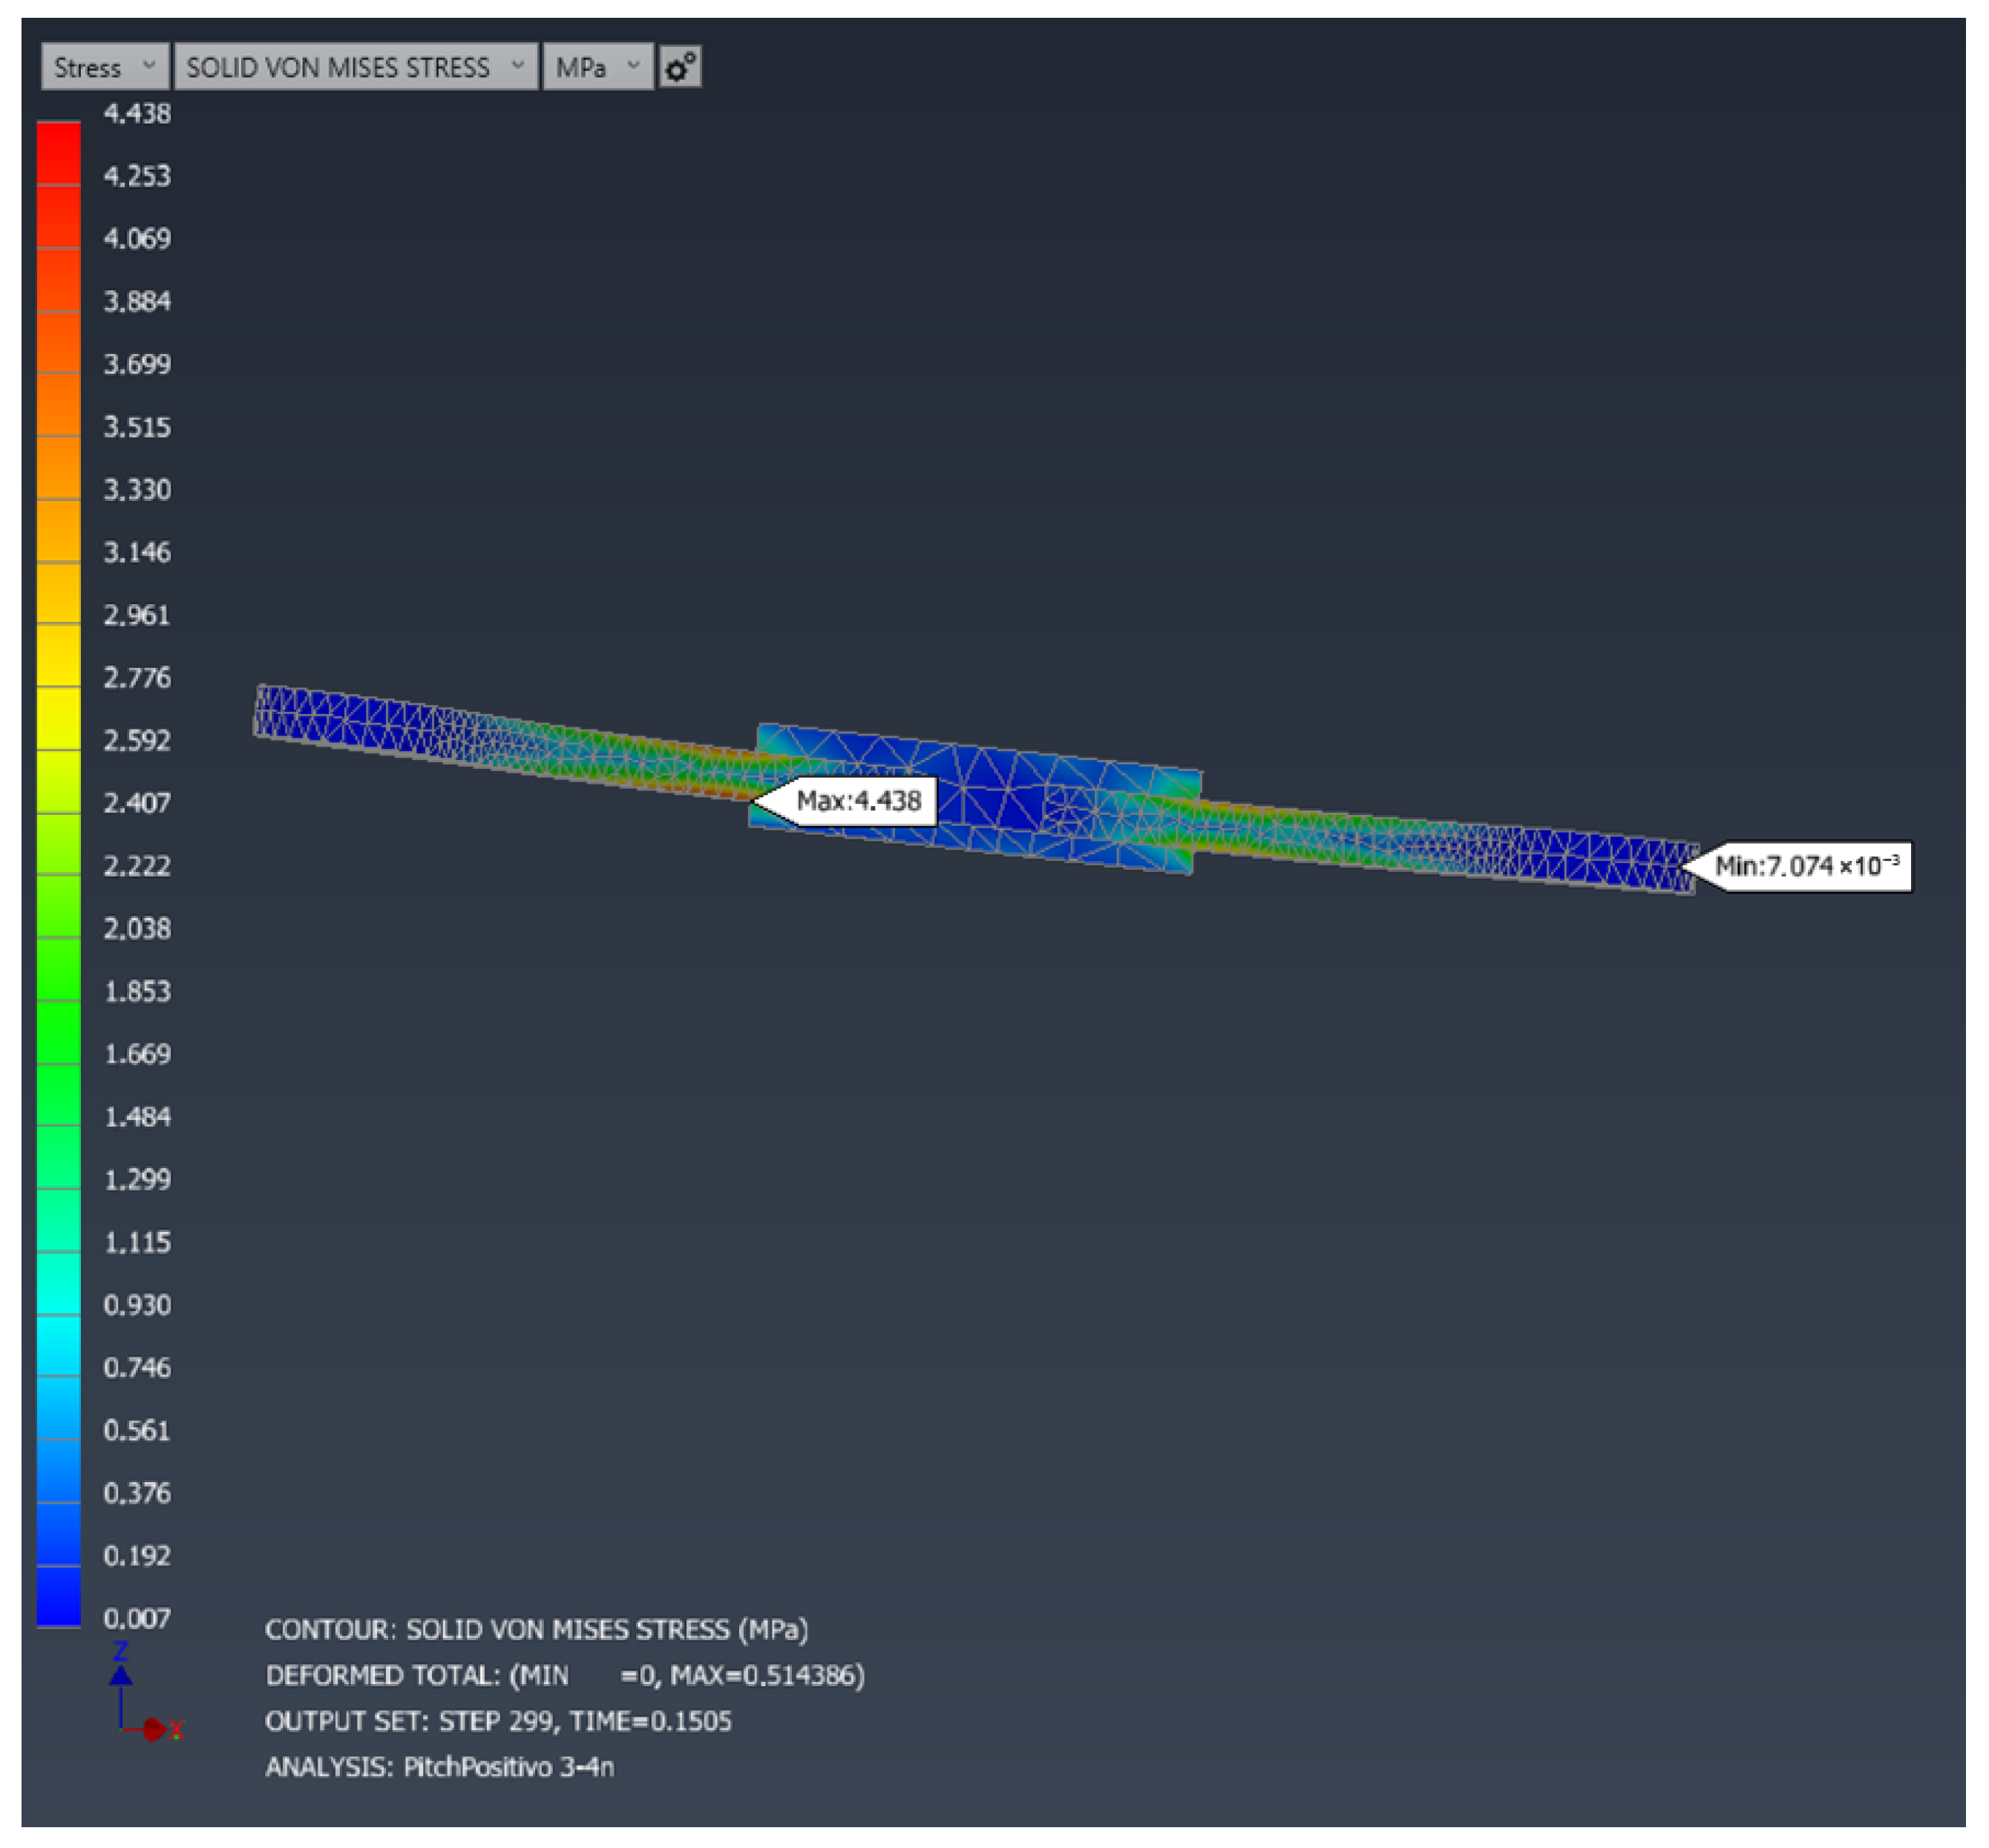Click the ANALYSIS: PitchPositivo 3-4n text
The width and height of the screenshot is (1989, 1848).
[439, 1768]
